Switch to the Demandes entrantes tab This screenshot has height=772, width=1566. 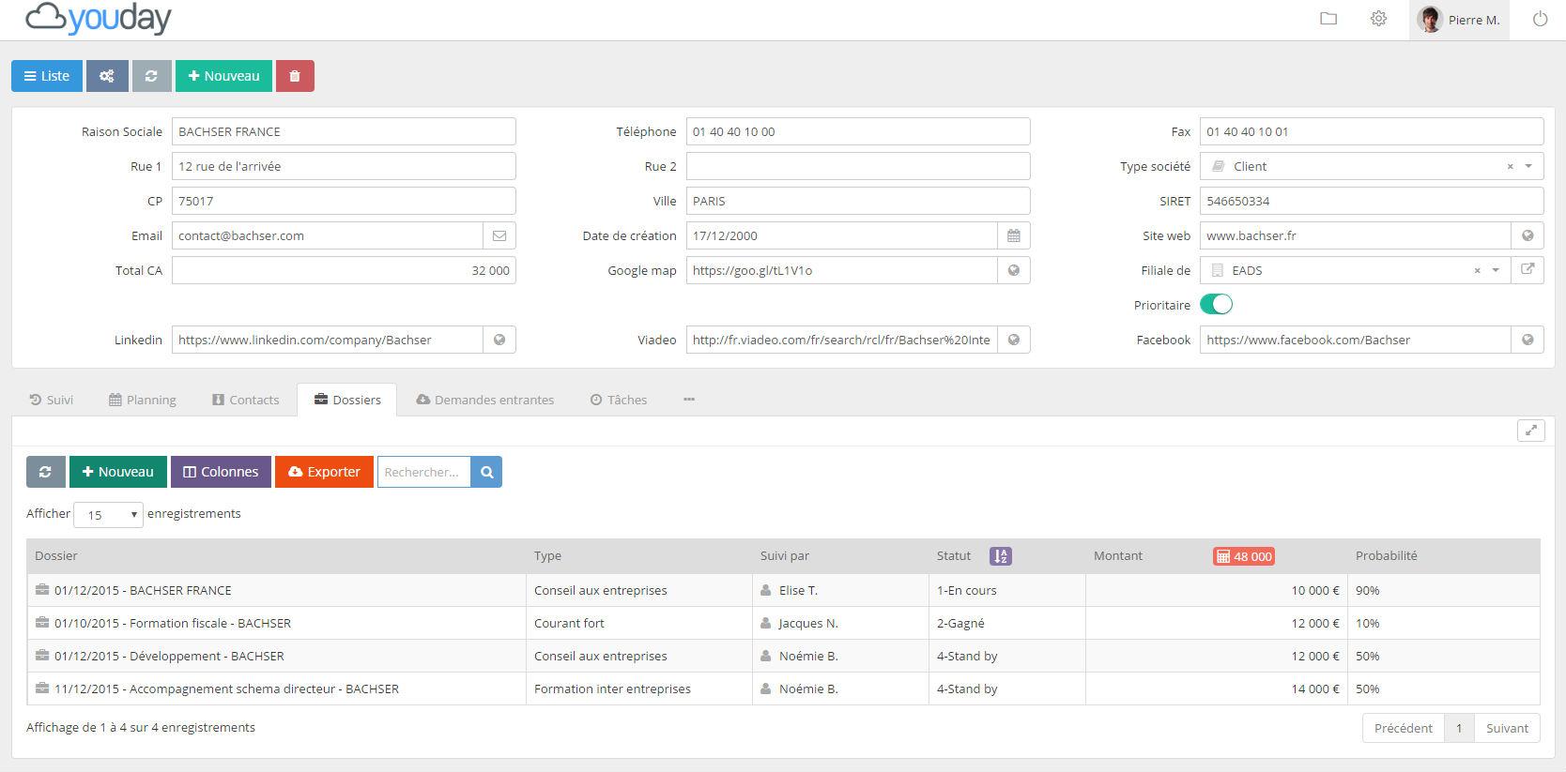click(x=485, y=400)
